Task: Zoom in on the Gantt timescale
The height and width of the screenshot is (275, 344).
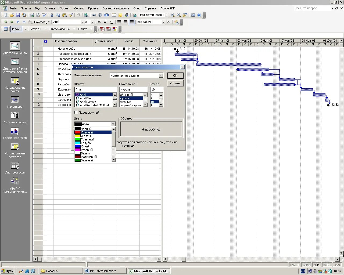Action: (173, 15)
